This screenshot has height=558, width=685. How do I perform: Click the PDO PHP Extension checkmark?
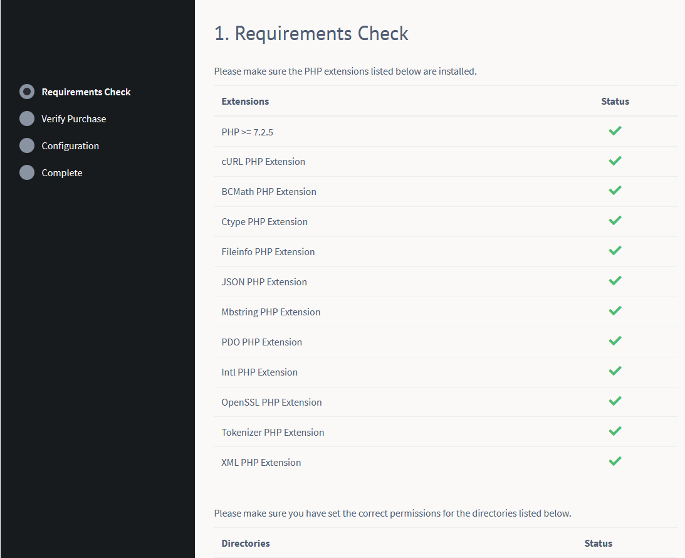coord(615,341)
